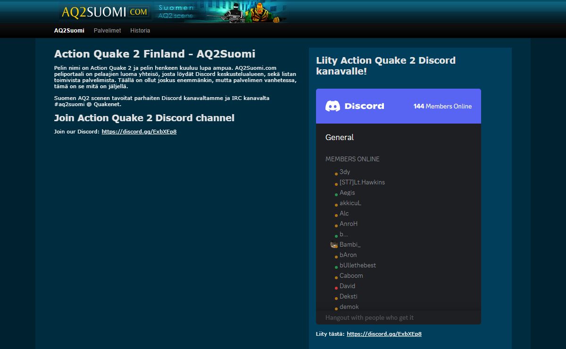The image size is (566, 349).
Task: Click the green status dot beside bUllethebest
Action: [336, 266]
